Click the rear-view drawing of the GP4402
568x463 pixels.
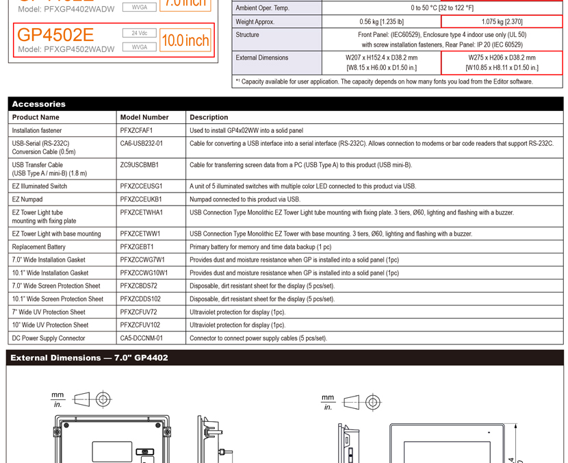(x=112, y=440)
